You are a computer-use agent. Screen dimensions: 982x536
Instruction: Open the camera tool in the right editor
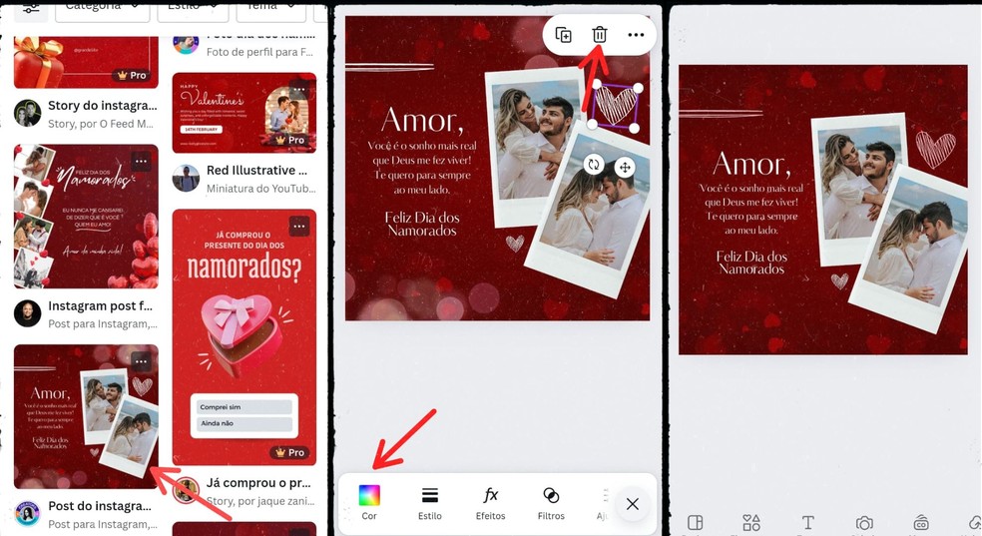(864, 523)
